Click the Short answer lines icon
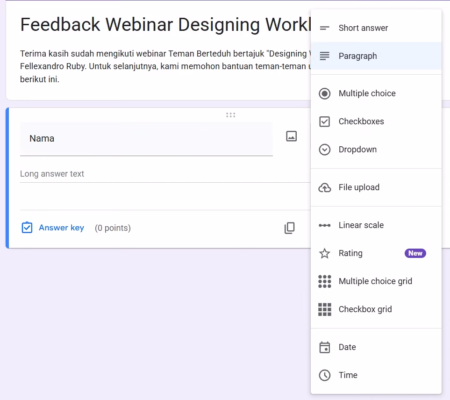Screen dimensions: 450x400 325,28
